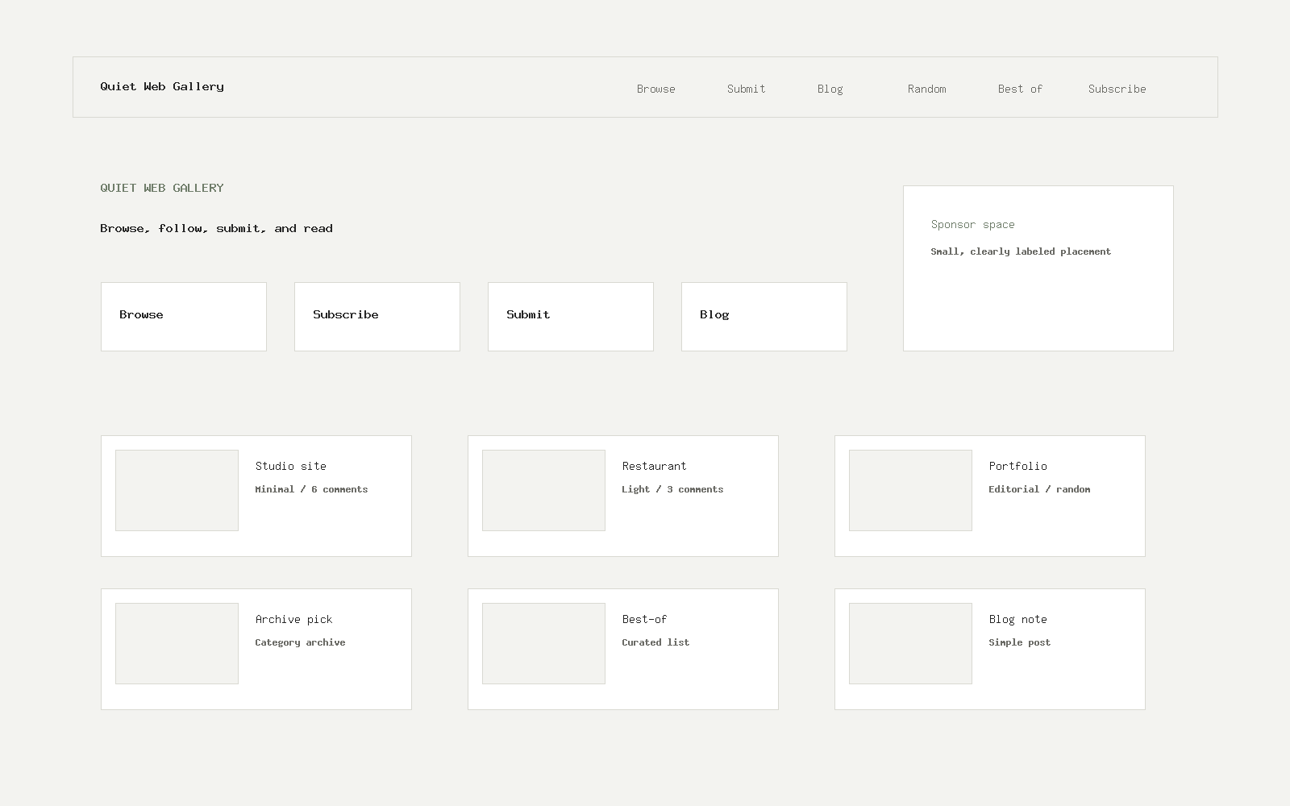Choose Subscribe in the top navigation
Viewport: 1290px width, 806px height.
[x=1117, y=89]
